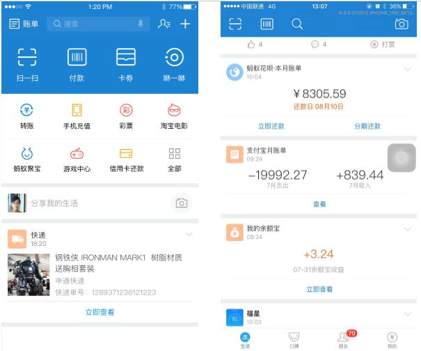Screen dimensions: 421x351
Task: Tap barcode icon in right screen header
Action: pos(267,24)
